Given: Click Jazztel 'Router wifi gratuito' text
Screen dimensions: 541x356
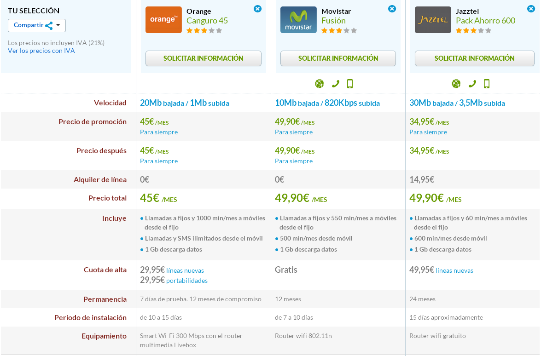Looking at the screenshot, I should 437,336.
